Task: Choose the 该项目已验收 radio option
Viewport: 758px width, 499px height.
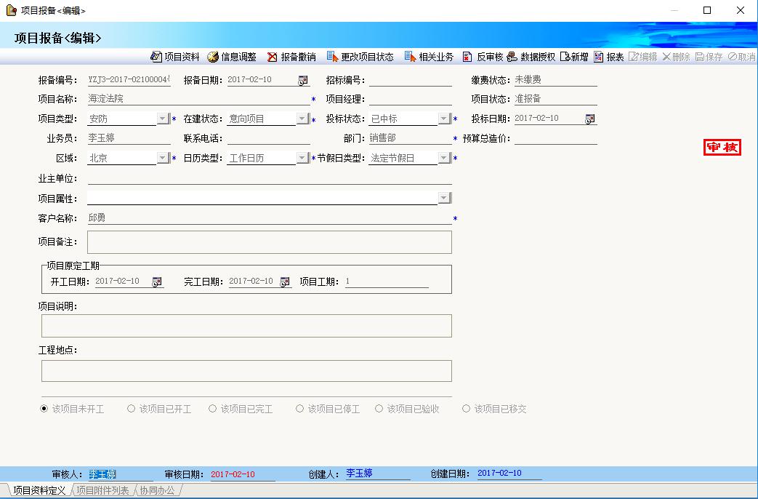Action: pyautogui.click(x=379, y=409)
